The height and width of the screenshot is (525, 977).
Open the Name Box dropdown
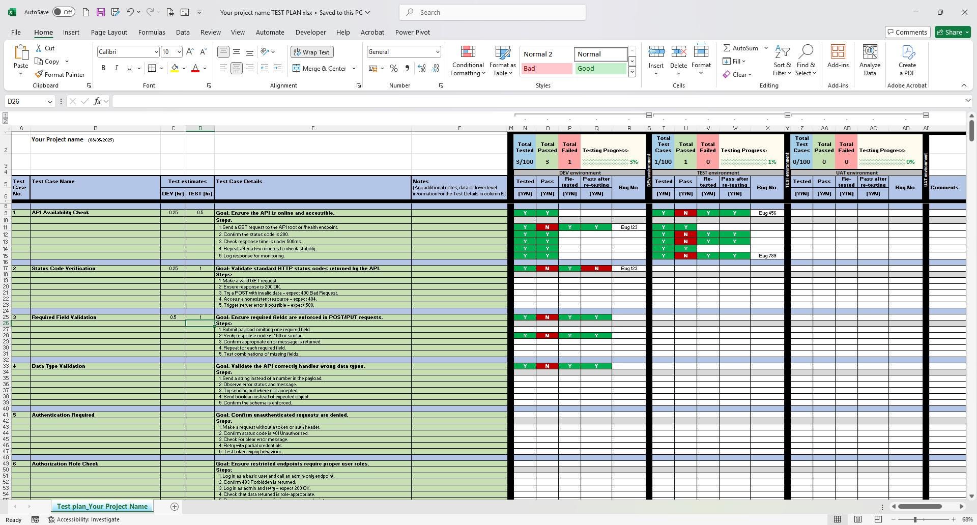(50, 101)
